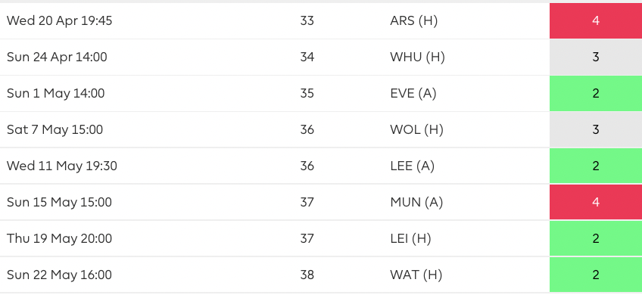Click green difficulty 2 cell for LEE

596,166
